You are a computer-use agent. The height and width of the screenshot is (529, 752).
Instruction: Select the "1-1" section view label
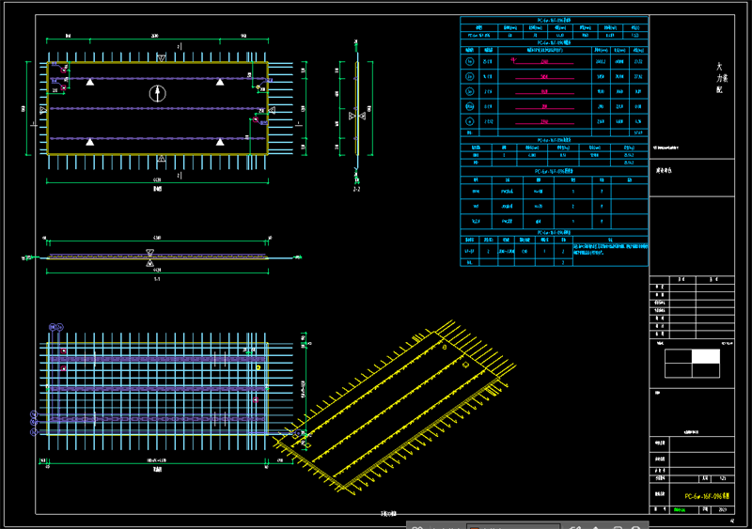pos(157,279)
